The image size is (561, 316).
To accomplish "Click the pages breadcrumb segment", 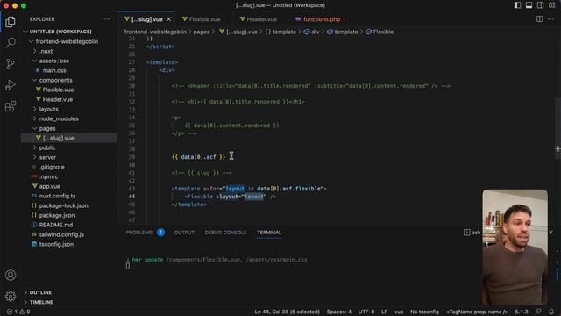I will pyautogui.click(x=202, y=32).
